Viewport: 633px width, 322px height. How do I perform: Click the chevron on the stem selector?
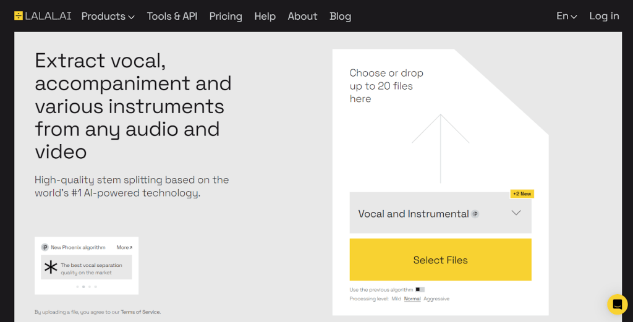click(516, 213)
